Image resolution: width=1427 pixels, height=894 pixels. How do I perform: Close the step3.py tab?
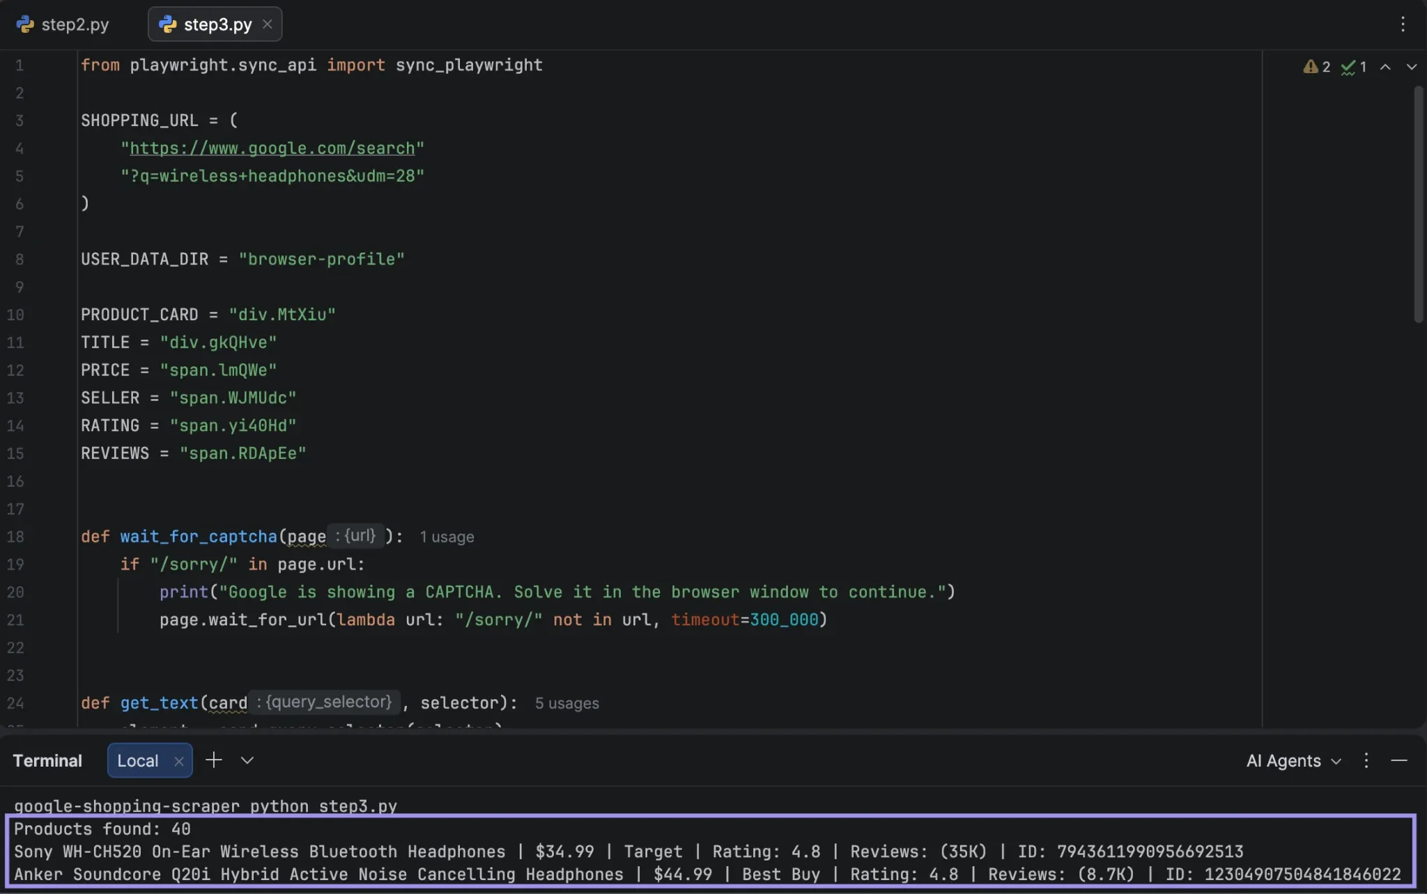pyautogui.click(x=268, y=24)
